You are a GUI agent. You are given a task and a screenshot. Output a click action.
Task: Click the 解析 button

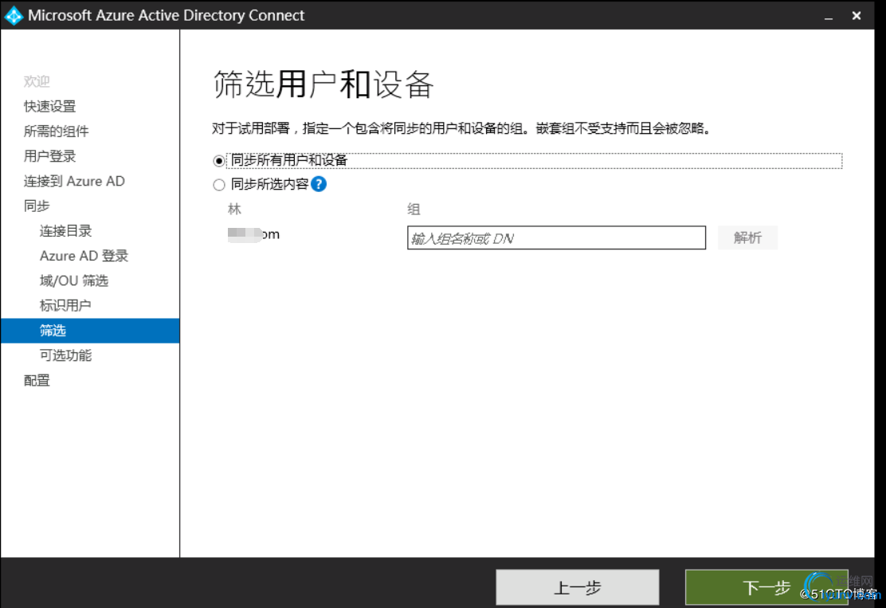coord(747,238)
